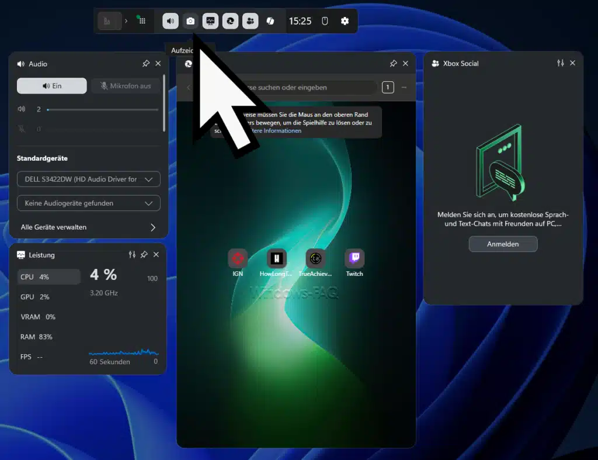This screenshot has width=598, height=460.
Task: Close the Leistung widget
Action: click(x=157, y=255)
